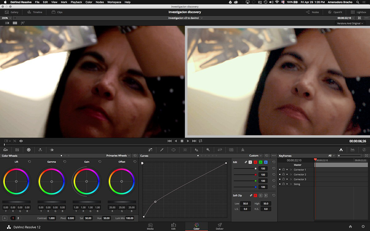Open the Playback menu
This screenshot has height=231, width=370.
[x=76, y=2]
